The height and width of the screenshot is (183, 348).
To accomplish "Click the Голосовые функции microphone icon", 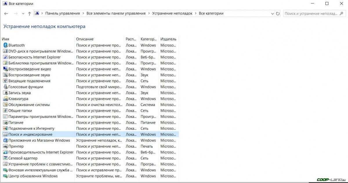I will (x=5, y=87).
